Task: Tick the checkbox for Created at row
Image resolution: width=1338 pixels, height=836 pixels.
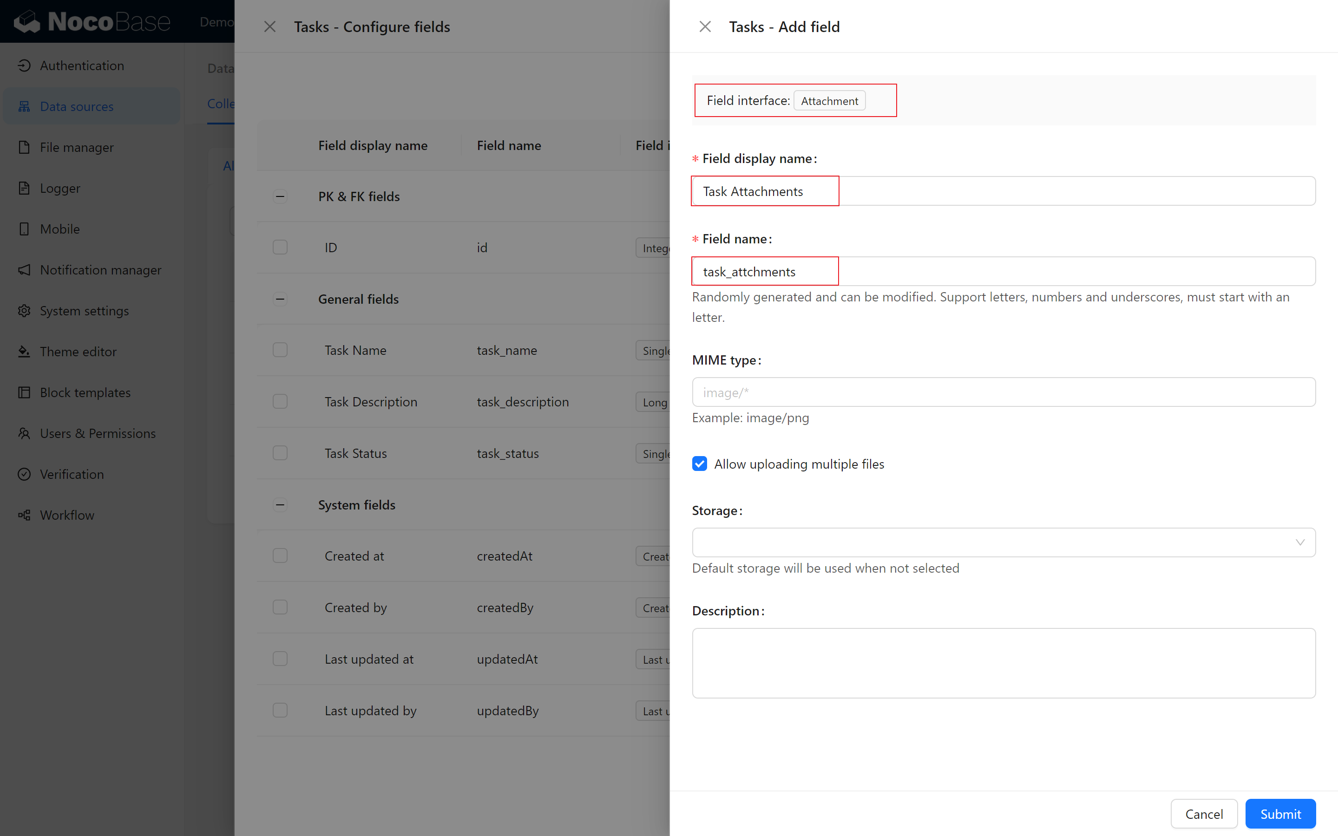Action: click(280, 555)
